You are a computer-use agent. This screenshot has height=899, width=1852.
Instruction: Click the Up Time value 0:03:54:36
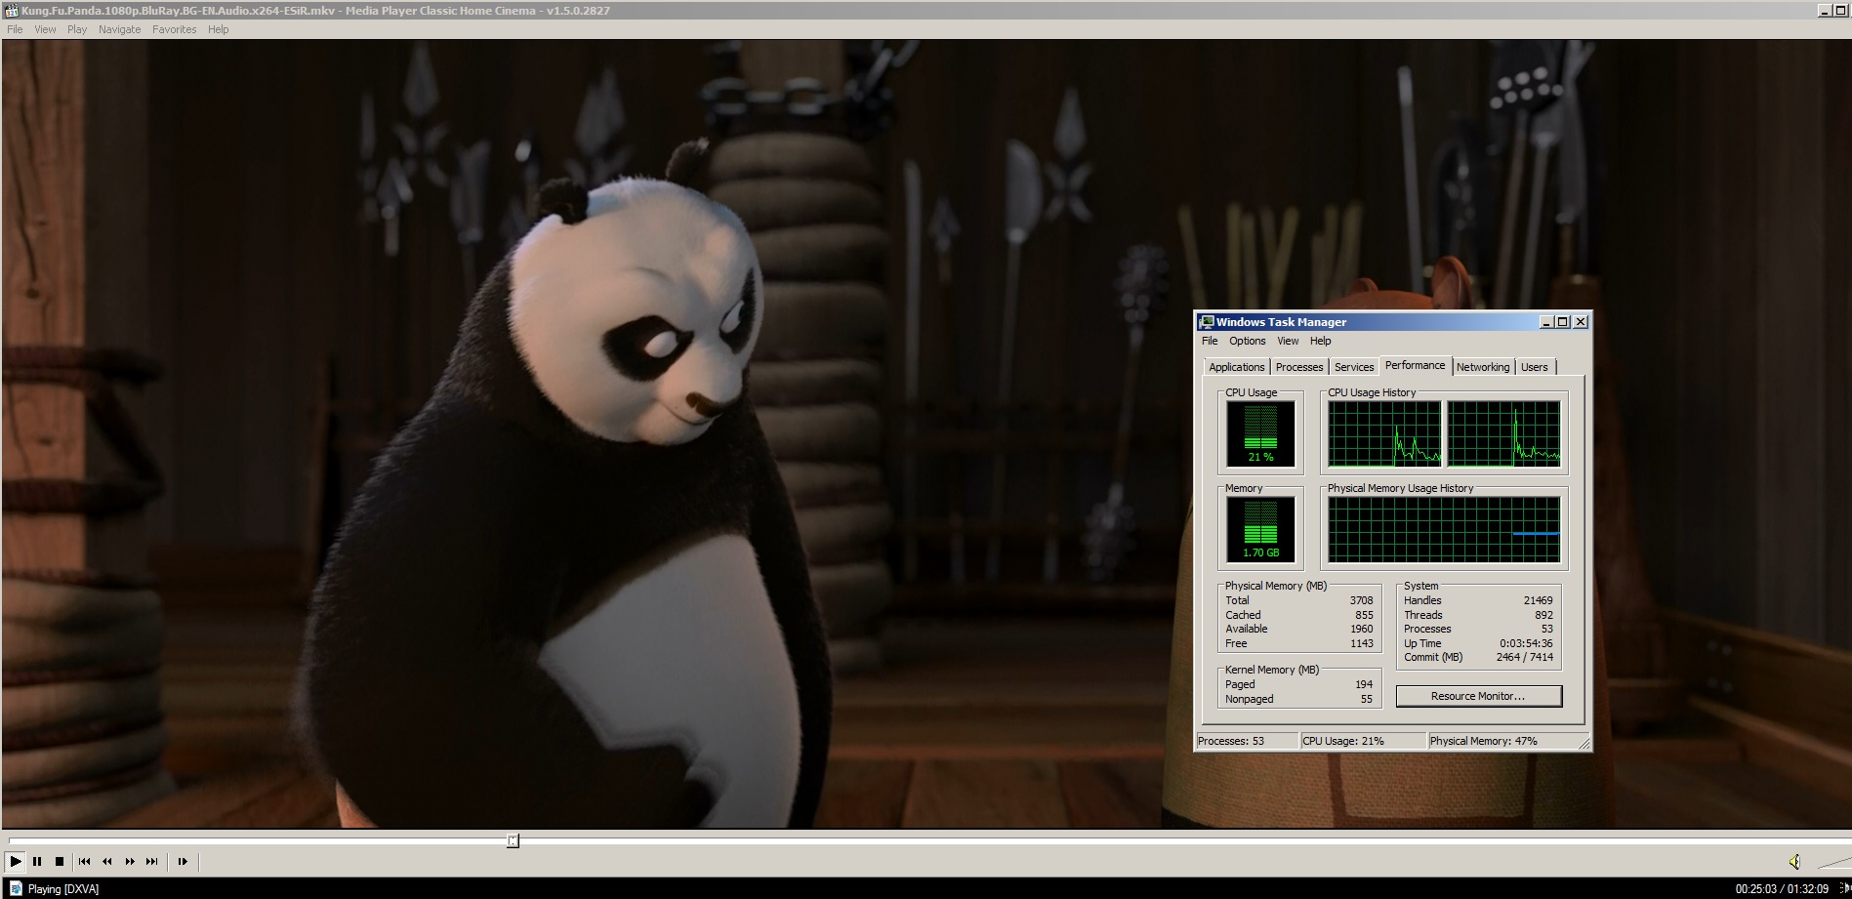1526,643
